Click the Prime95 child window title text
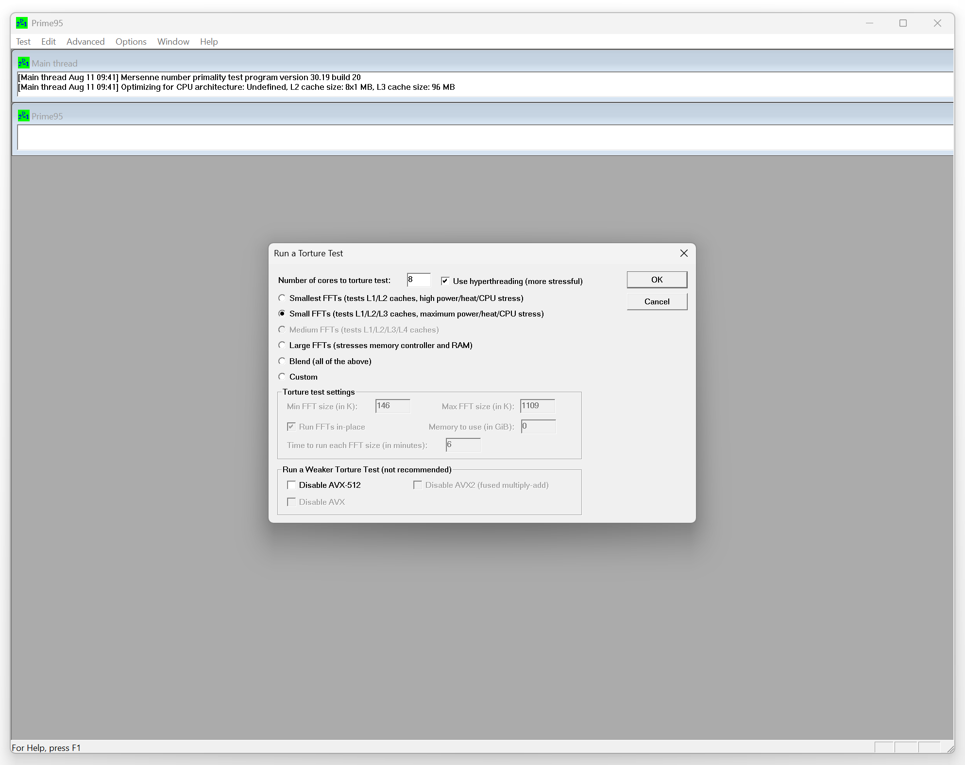Viewport: 965px width, 765px height. [47, 116]
